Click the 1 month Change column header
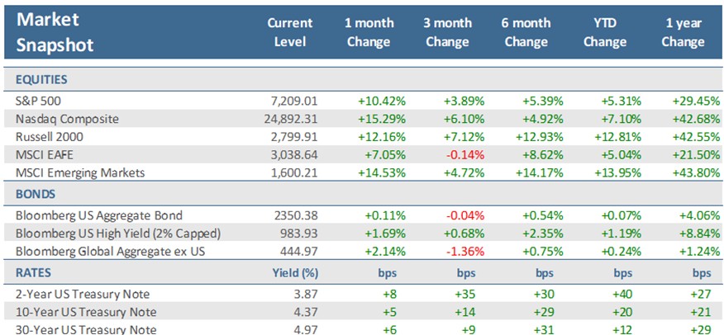724x335 pixels. 369,32
